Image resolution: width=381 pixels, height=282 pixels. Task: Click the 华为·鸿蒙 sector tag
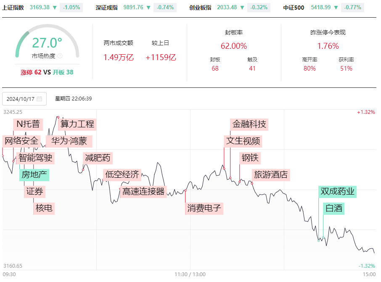[69, 141]
